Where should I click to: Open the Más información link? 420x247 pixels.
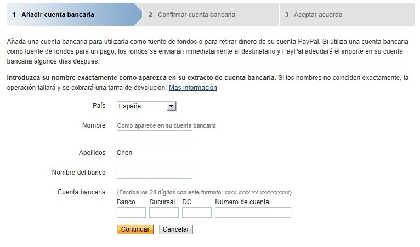192,88
